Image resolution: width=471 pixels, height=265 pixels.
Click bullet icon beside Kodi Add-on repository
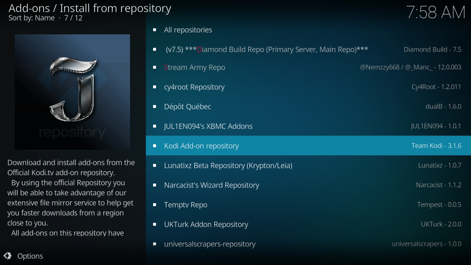(155, 146)
